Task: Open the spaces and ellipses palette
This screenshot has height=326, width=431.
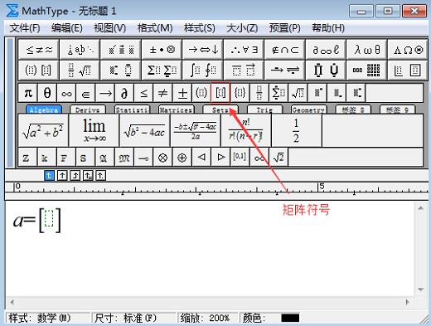Action: tap(80, 50)
